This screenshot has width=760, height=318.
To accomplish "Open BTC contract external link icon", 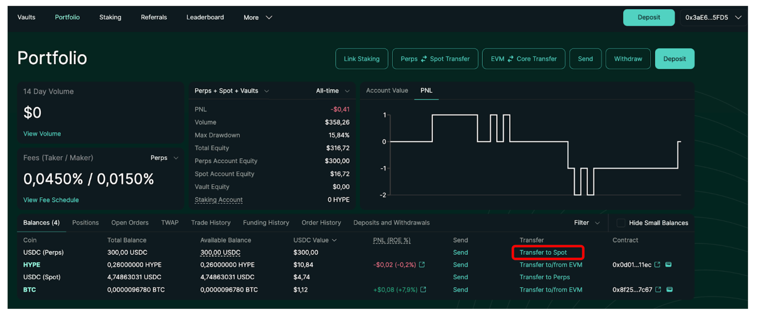I will click(658, 290).
